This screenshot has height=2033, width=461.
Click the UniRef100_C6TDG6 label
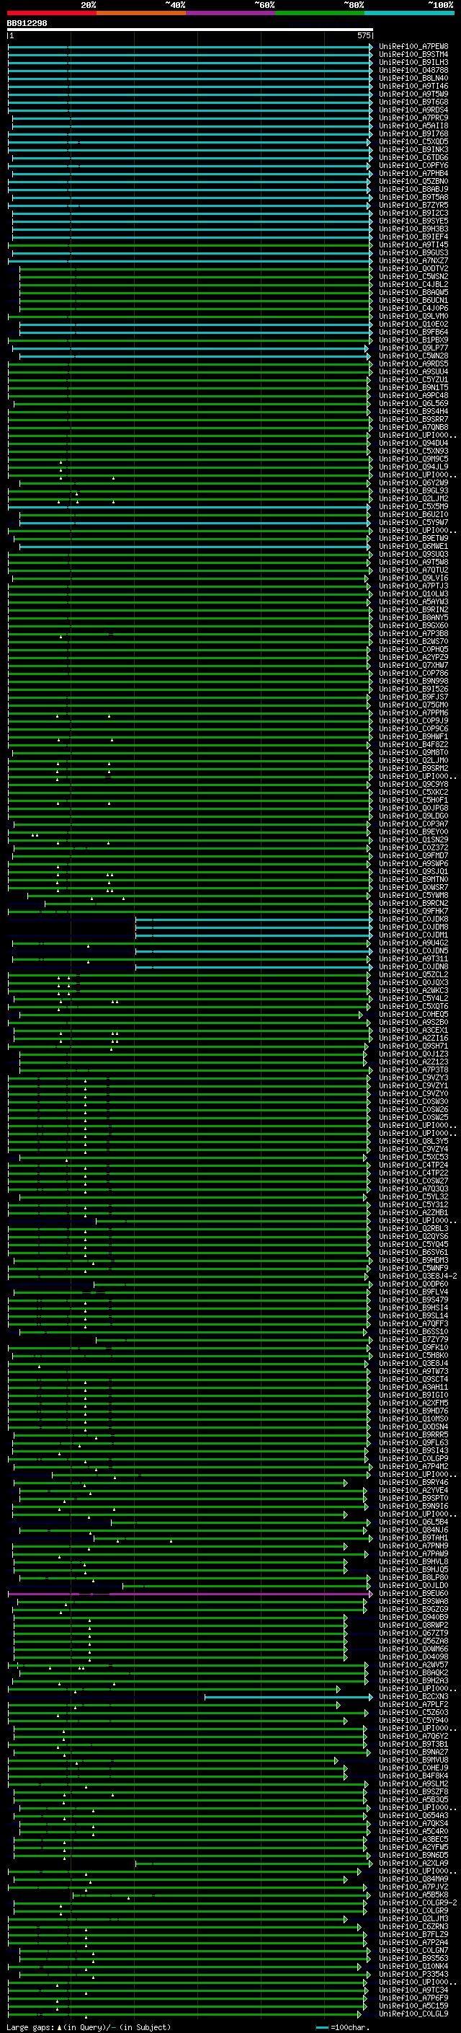pos(413,158)
